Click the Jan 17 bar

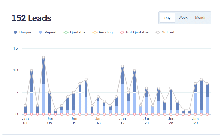122,90
